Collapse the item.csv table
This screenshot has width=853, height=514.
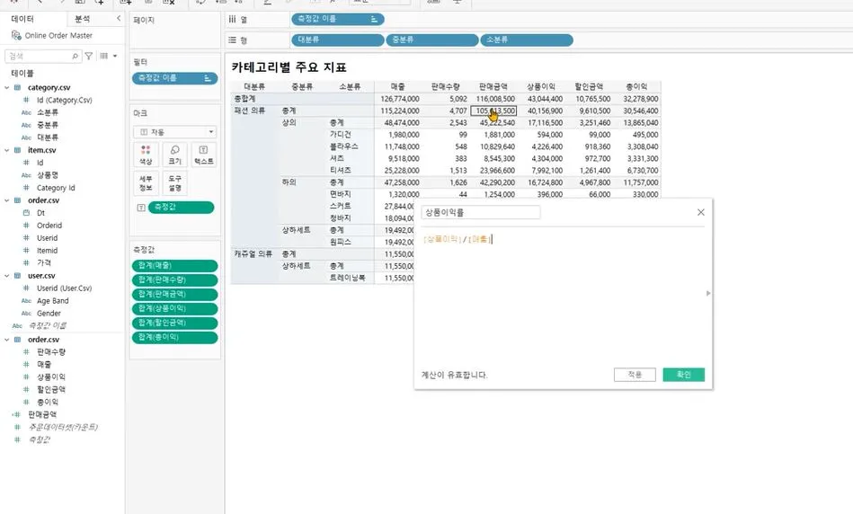7,150
